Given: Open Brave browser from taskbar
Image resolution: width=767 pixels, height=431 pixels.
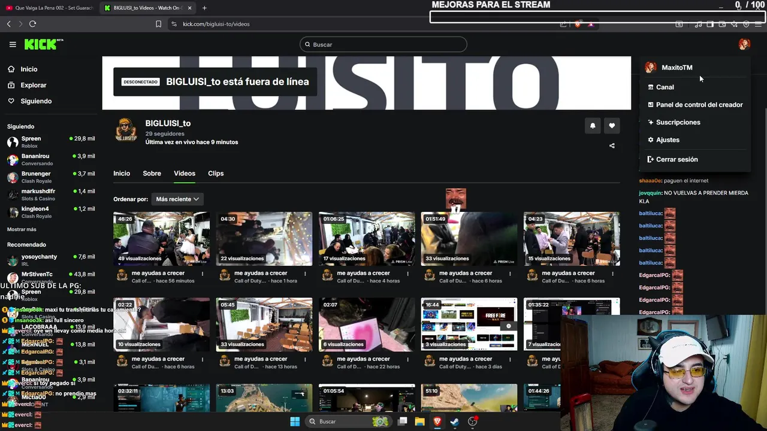Looking at the screenshot, I should 437,421.
